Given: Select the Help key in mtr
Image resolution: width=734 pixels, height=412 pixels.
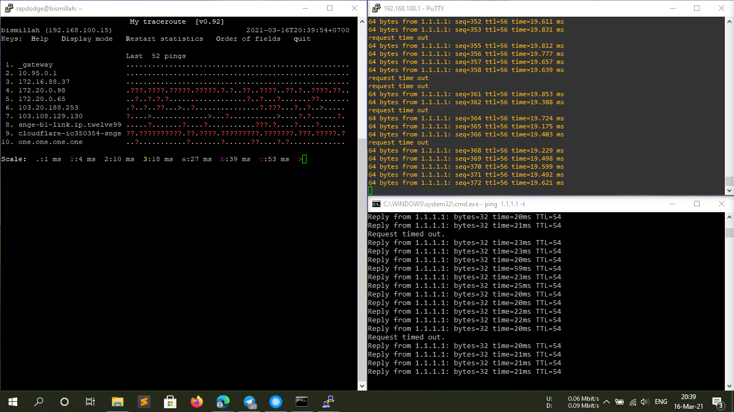Looking at the screenshot, I should [39, 39].
